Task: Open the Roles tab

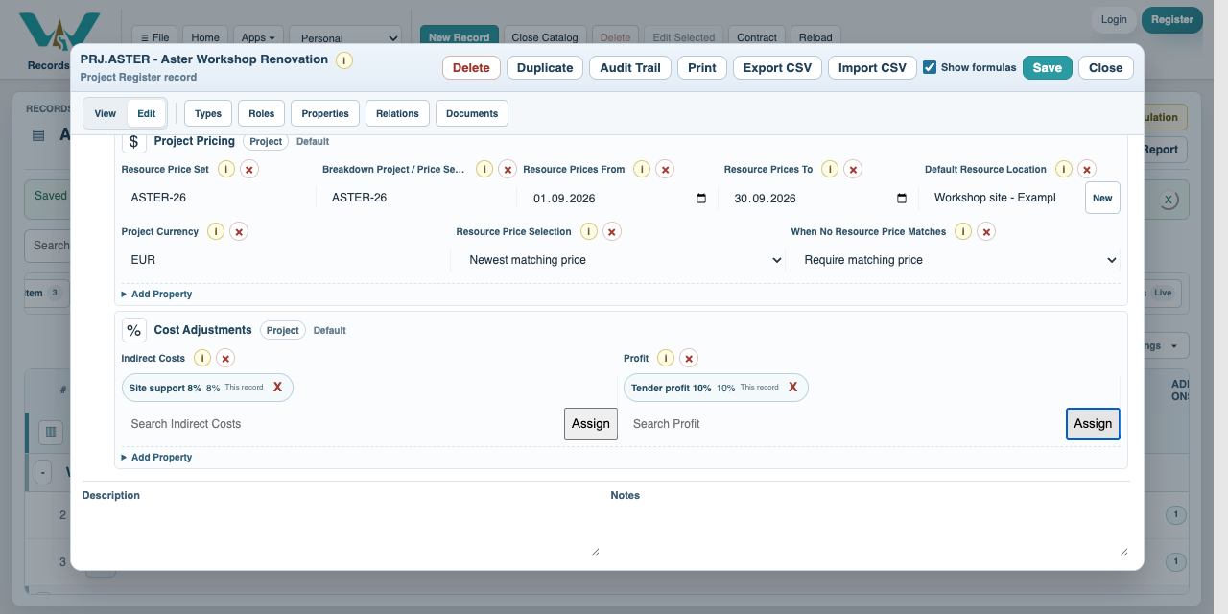Action: 261,113
